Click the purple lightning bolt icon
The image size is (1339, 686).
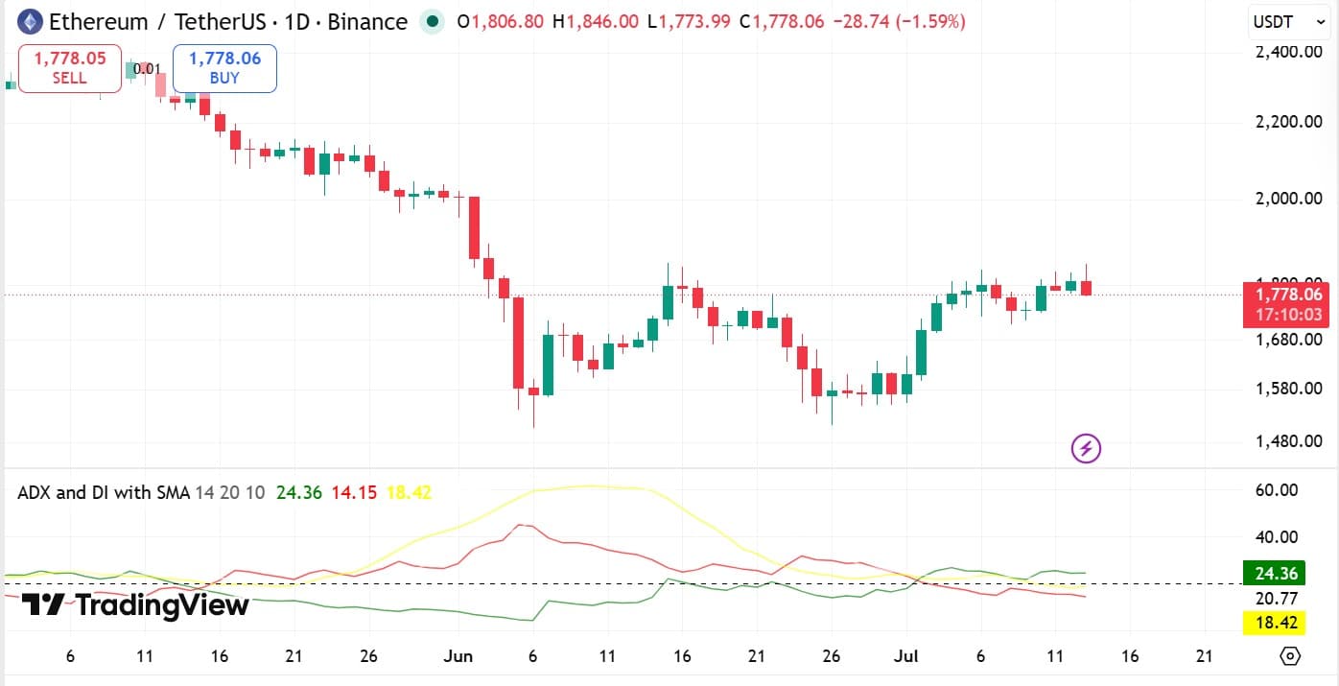click(x=1086, y=447)
